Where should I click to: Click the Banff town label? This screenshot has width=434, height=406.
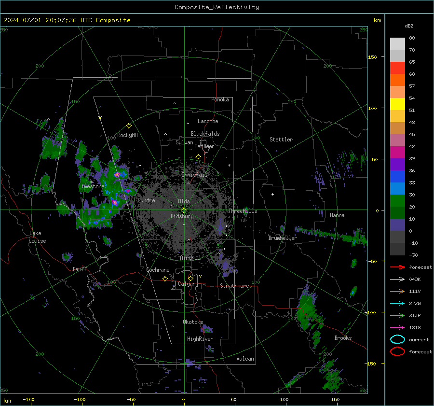tap(80, 269)
